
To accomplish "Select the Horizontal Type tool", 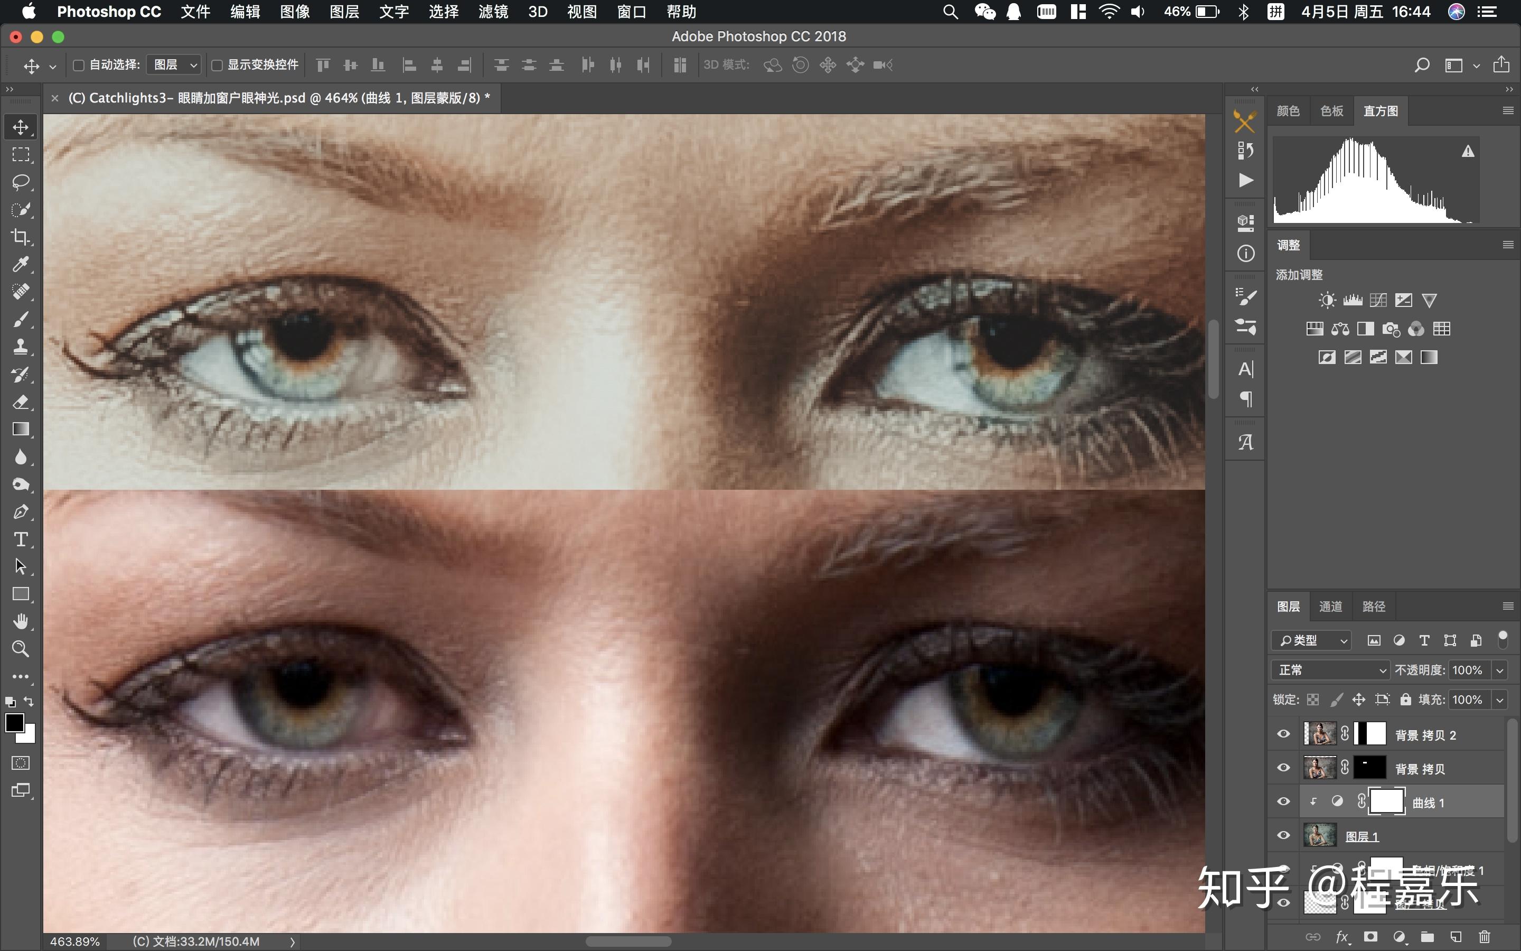I will pos(21,539).
